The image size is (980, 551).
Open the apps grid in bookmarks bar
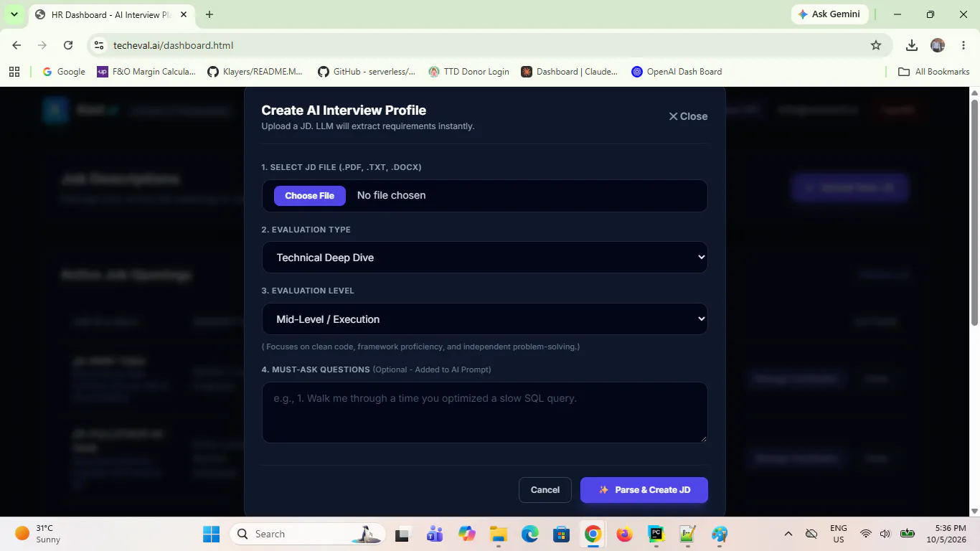pyautogui.click(x=14, y=72)
